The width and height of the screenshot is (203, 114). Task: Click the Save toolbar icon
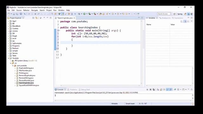(14, 14)
